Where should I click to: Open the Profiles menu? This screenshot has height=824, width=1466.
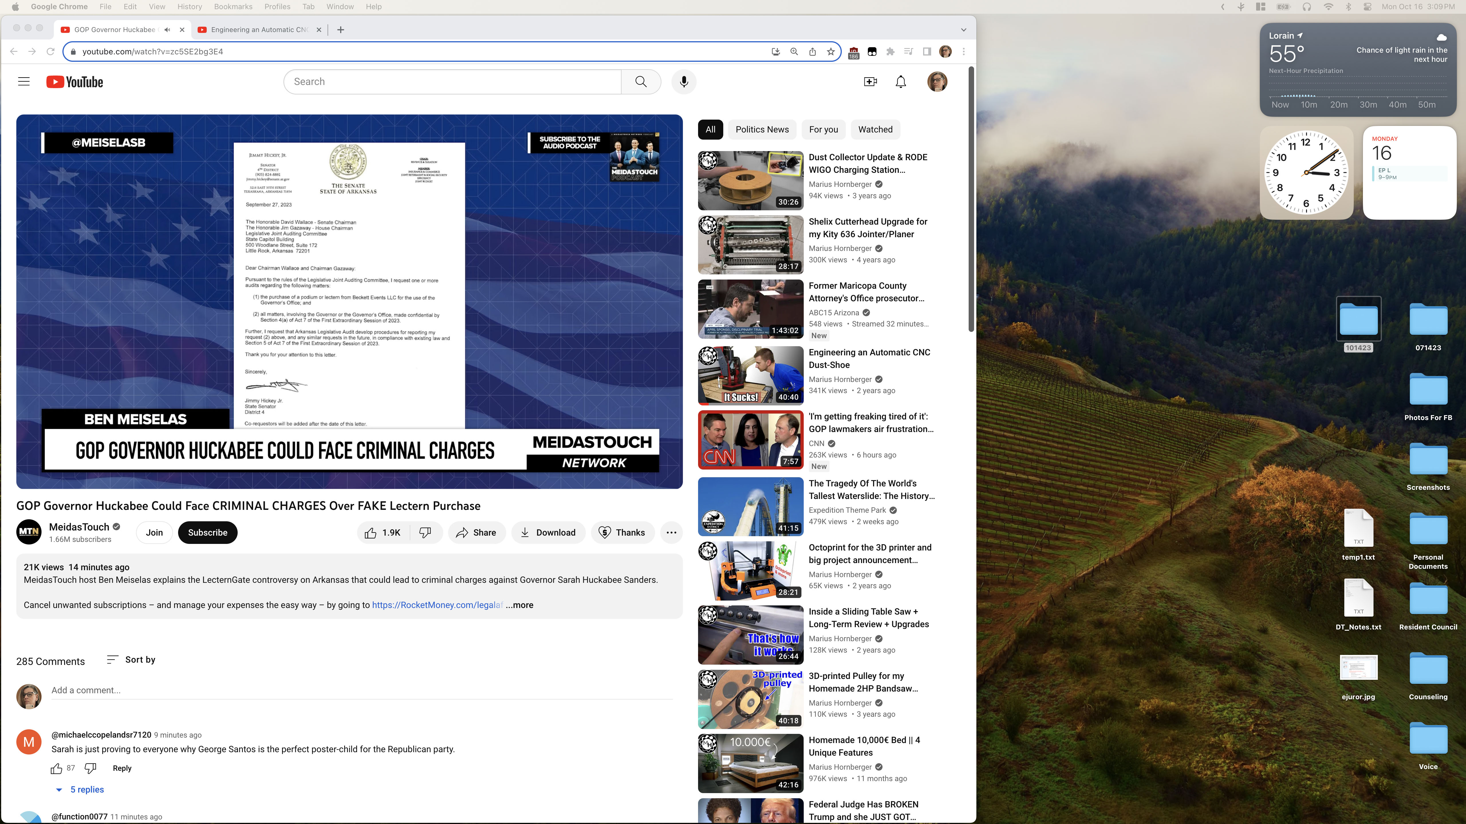pos(277,7)
